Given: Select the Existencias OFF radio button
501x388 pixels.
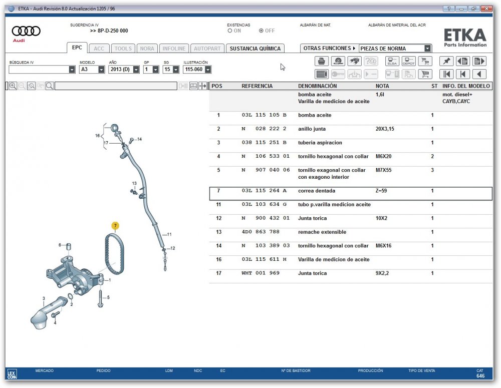Looking at the screenshot, I should 261,31.
